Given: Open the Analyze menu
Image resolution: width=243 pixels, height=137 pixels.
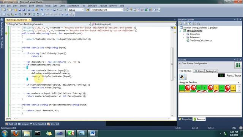Looking at the screenshot, I should coord(103,6).
